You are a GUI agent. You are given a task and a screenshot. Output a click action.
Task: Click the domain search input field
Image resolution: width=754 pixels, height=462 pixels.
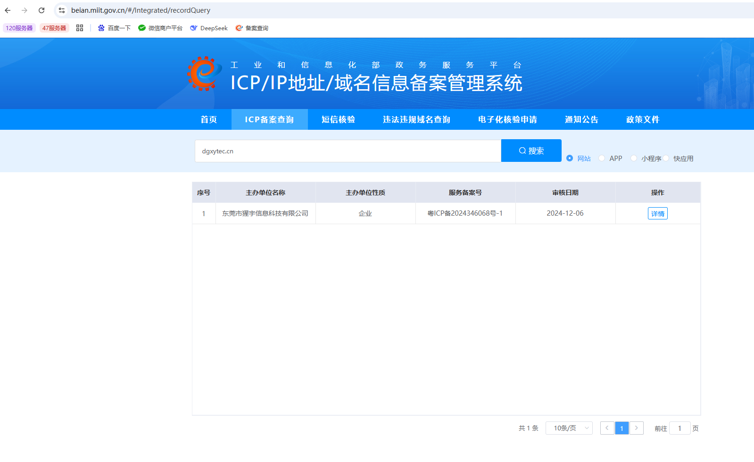348,151
